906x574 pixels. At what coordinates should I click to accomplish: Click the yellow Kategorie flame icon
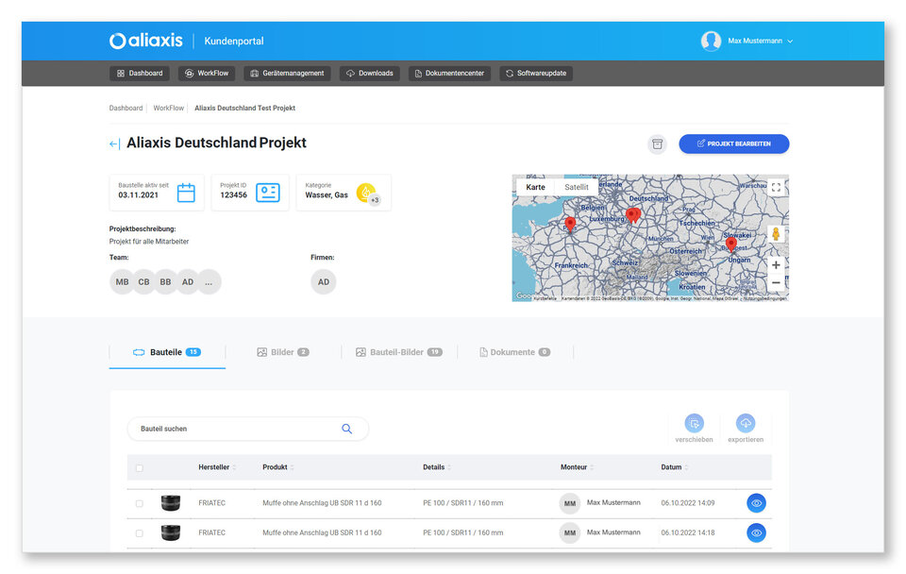(x=365, y=192)
